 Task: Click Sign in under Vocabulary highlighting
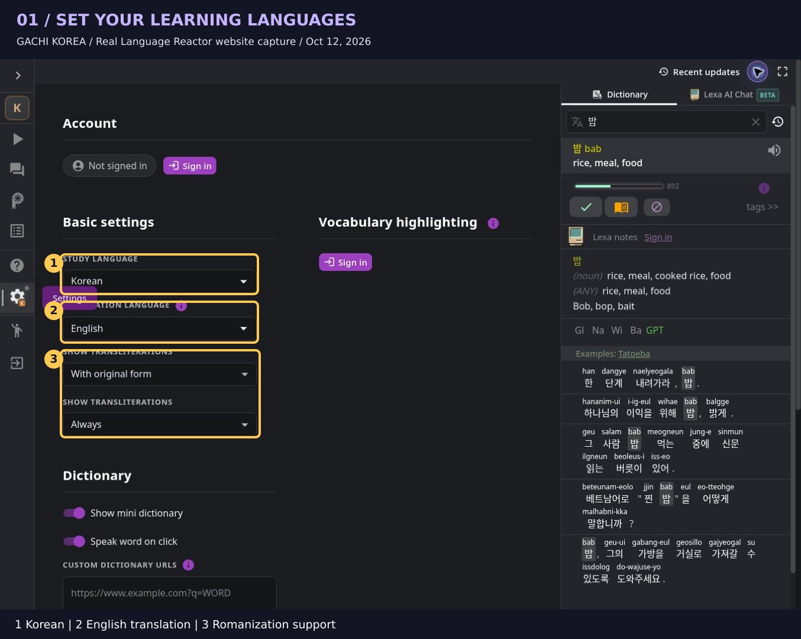click(345, 262)
